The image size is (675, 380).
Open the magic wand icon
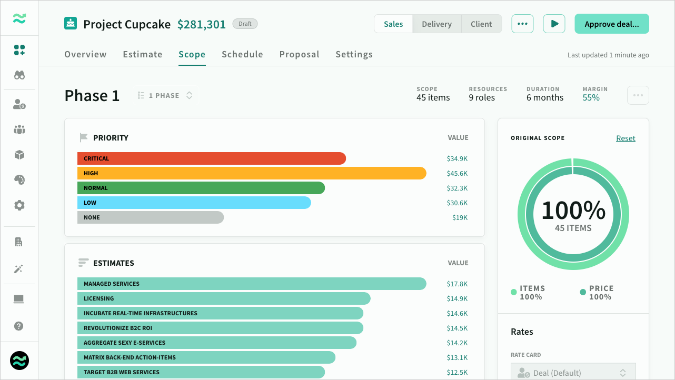coord(19,269)
